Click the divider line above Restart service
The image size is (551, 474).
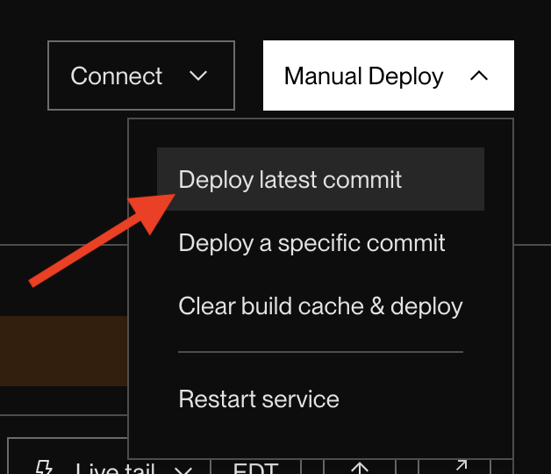tap(320, 352)
